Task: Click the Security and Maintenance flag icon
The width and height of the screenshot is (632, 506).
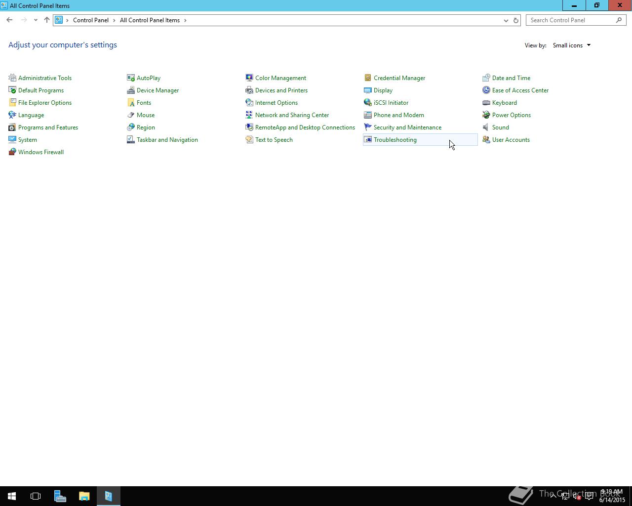Action: click(368, 127)
